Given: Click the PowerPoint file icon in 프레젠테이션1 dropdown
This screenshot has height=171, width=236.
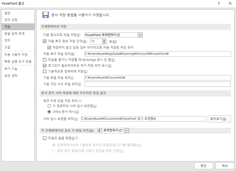Looking at the screenshot, I should point(100,130).
